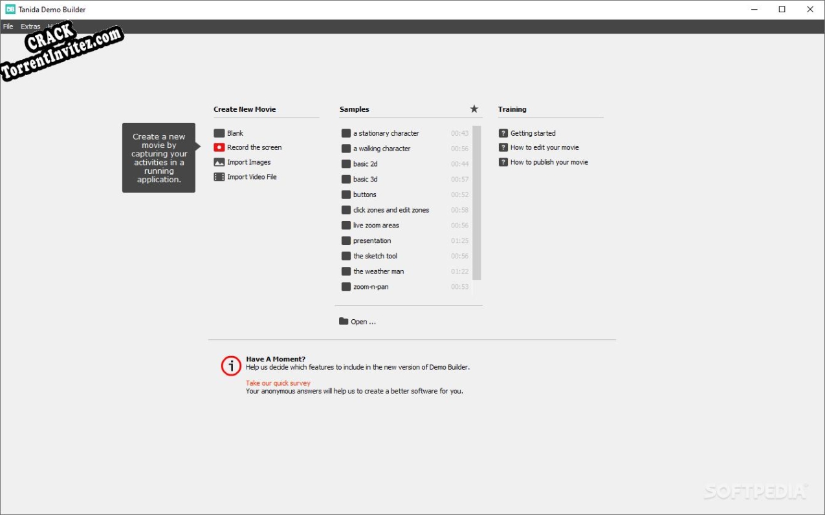Click the info icon beside Have A Moment
This screenshot has height=515, width=825.
pyautogui.click(x=231, y=366)
